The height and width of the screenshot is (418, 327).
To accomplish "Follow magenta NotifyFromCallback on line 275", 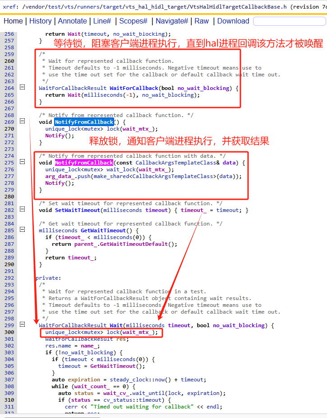I will (x=84, y=163).
